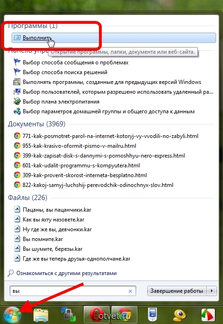Viewport: 223px width, 324px height.
Task: Open 601-kak-udalit-programmu-s-kompyutera.html document
Action: (81, 165)
